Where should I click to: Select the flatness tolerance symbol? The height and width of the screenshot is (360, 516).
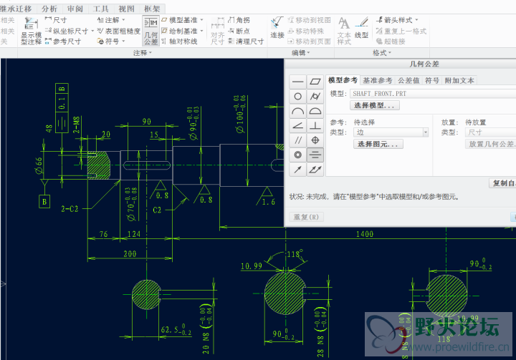click(x=315, y=82)
